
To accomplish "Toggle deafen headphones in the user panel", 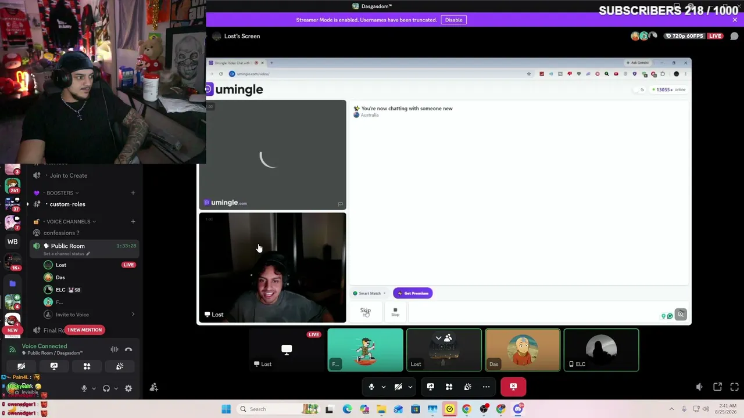I will [106, 388].
